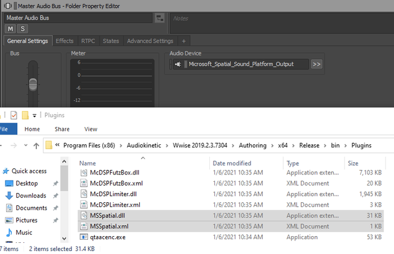This screenshot has height=254, width=394.
Task: Click the Properties checkmark icon in quick access toolbar
Action: [x=14, y=115]
